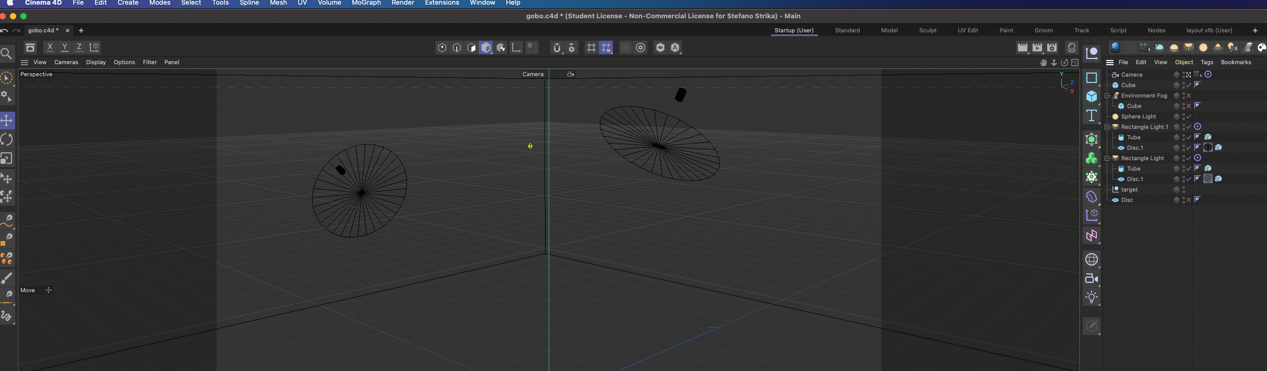Click the Text spline tool icon

[x=1091, y=115]
